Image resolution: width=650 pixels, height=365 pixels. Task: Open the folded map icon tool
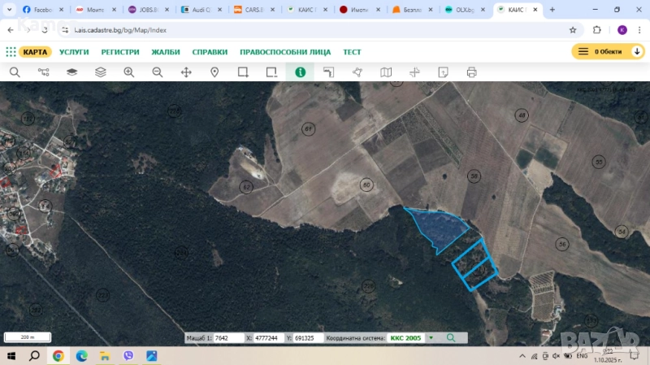coord(386,72)
